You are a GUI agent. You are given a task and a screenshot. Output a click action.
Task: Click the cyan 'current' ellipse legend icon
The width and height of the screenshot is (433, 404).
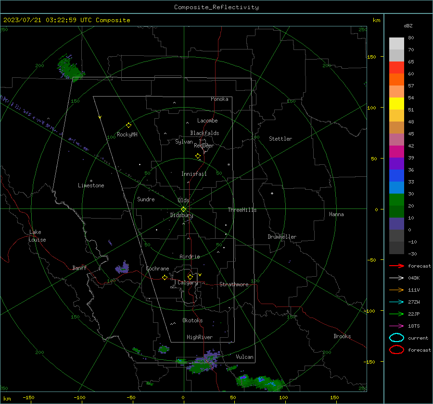[x=396, y=338]
